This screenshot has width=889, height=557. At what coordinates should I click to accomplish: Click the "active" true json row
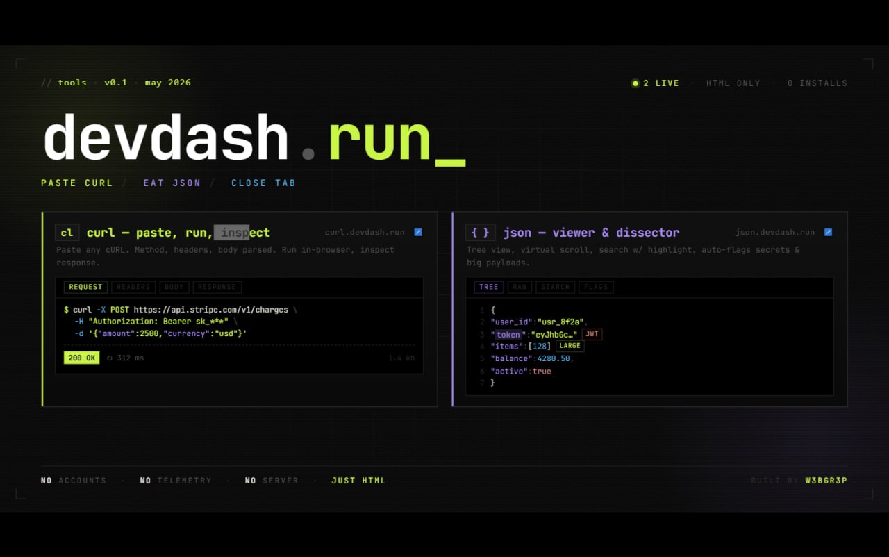[521, 372]
